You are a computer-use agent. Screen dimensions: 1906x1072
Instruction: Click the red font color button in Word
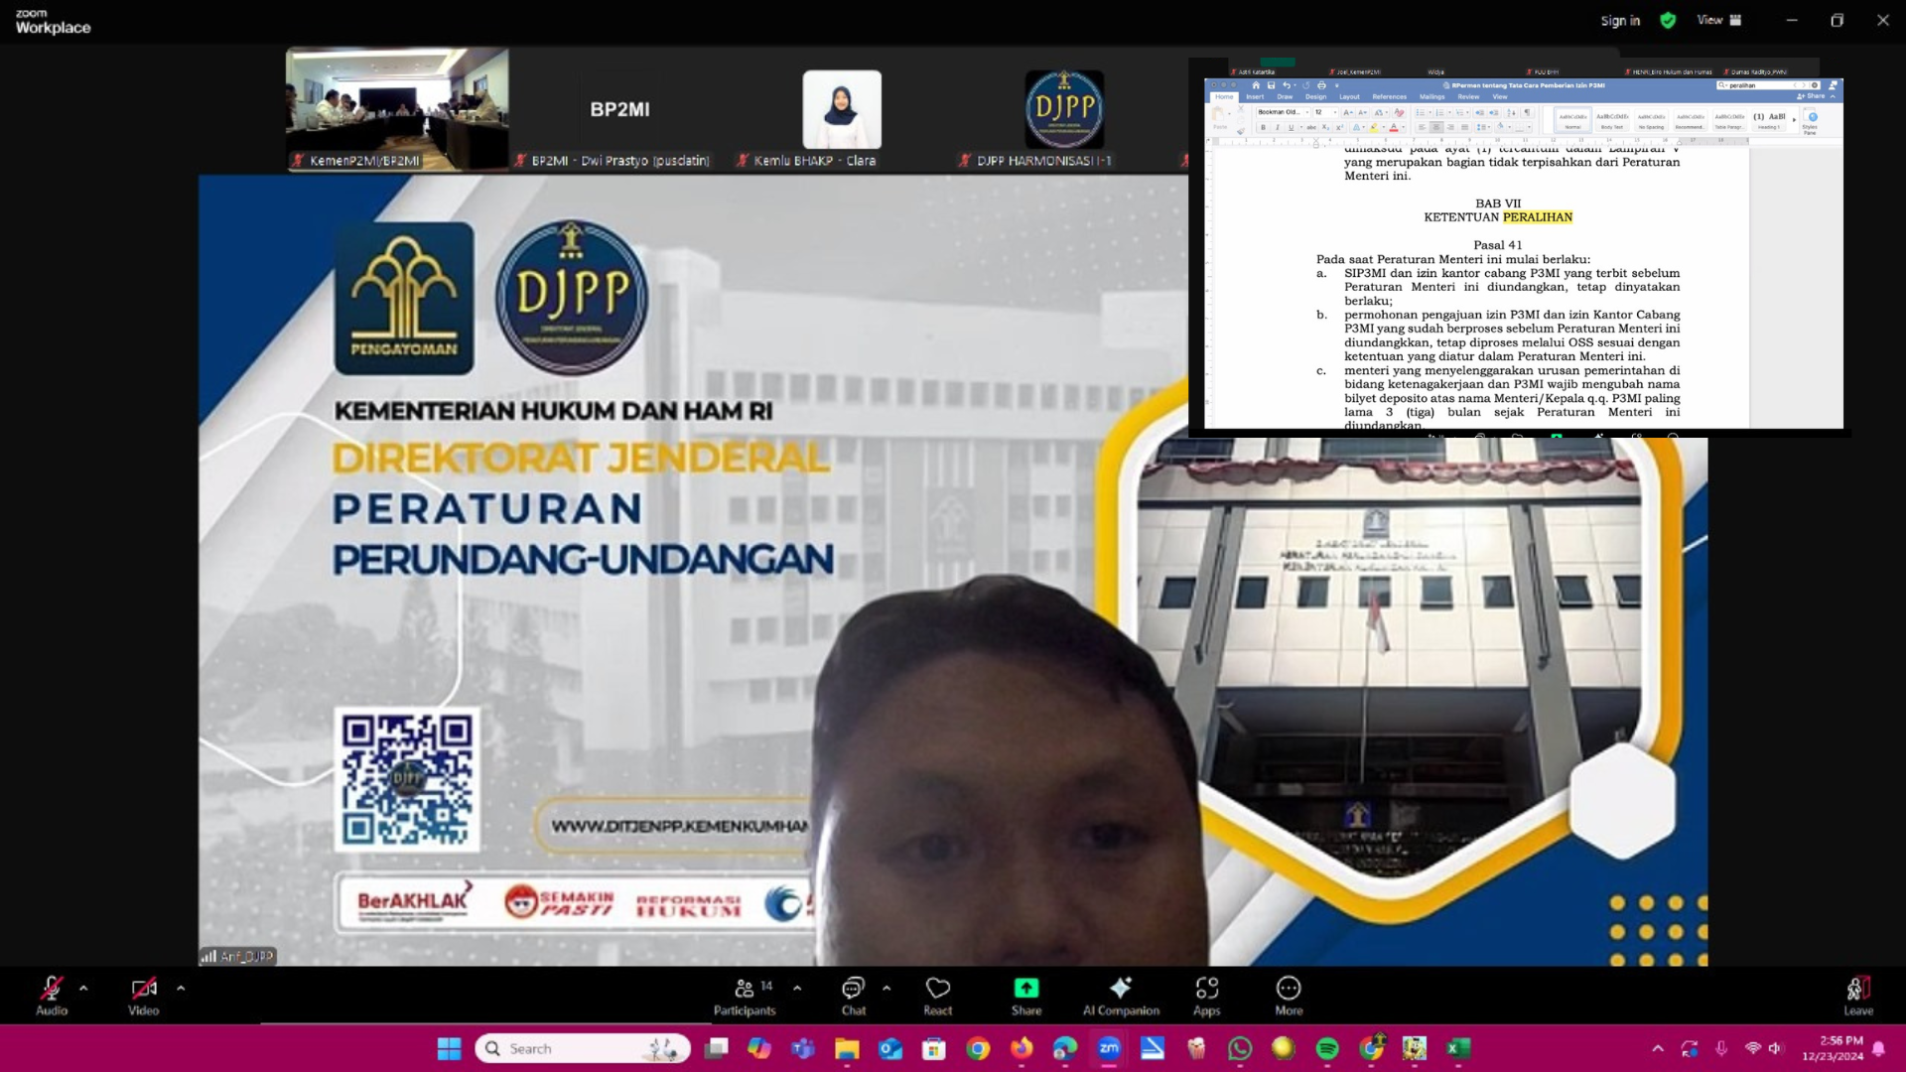click(x=1394, y=127)
